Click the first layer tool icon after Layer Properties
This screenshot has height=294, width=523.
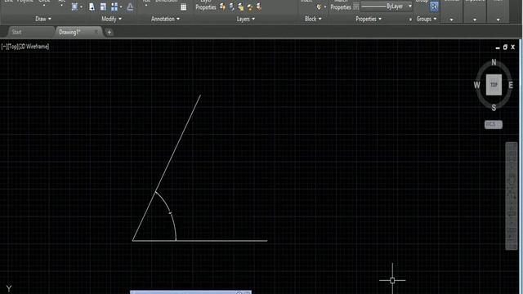223,7
